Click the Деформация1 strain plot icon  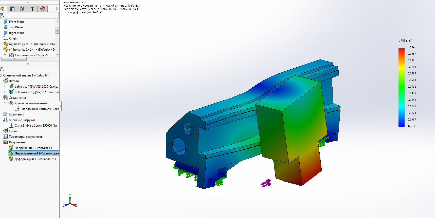click(11, 159)
